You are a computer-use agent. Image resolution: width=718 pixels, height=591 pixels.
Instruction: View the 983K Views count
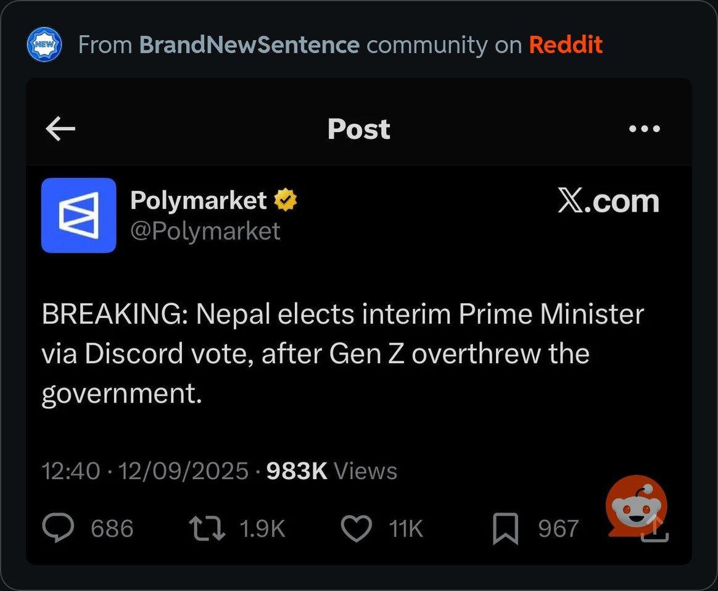pos(331,471)
